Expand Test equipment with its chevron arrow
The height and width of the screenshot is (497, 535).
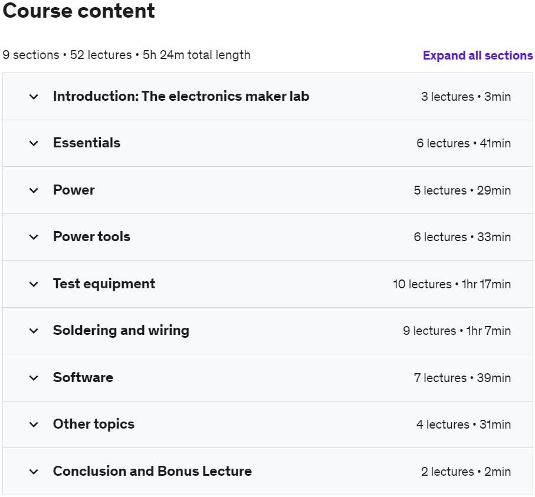click(x=34, y=284)
